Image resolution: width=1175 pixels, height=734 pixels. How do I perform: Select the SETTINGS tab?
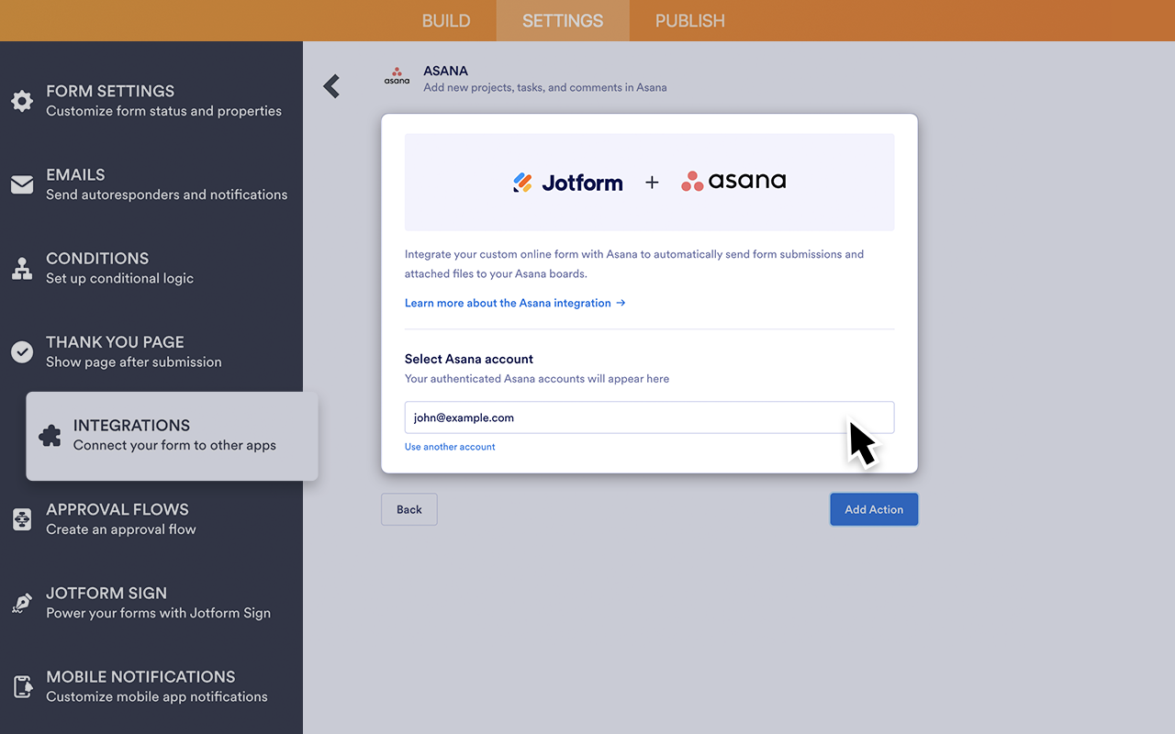[562, 20]
